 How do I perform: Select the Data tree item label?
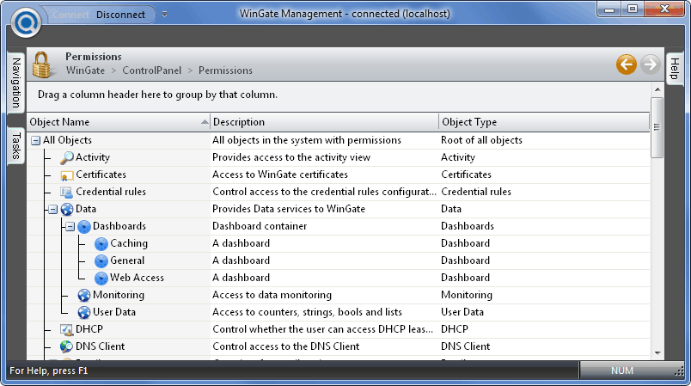coord(86,209)
